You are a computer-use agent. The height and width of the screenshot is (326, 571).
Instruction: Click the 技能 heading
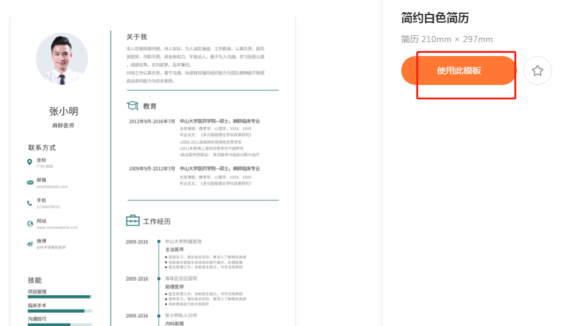tap(35, 280)
